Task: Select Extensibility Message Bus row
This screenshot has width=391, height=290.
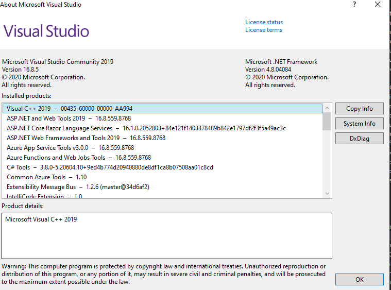Action: [x=162, y=187]
